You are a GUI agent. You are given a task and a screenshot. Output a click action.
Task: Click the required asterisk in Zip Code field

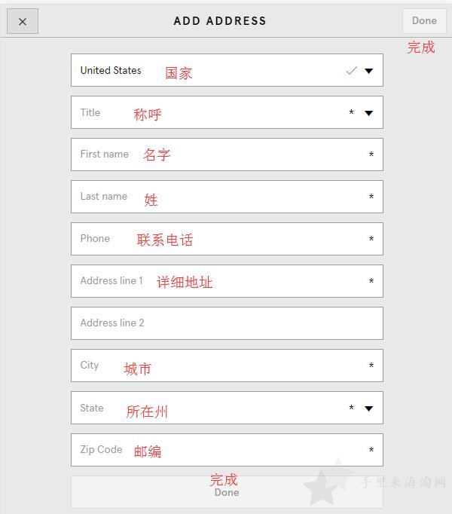point(371,450)
